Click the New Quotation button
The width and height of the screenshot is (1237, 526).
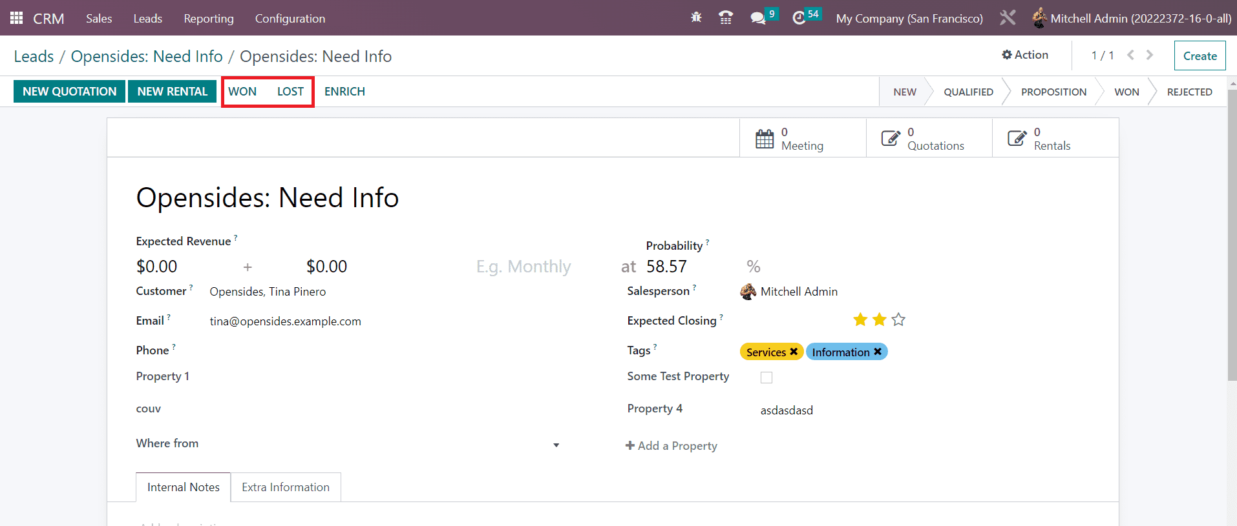tap(70, 92)
